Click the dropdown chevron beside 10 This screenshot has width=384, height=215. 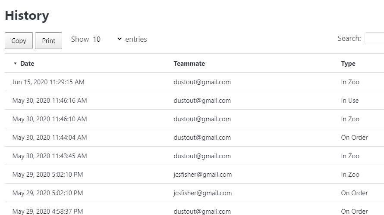[x=120, y=39]
